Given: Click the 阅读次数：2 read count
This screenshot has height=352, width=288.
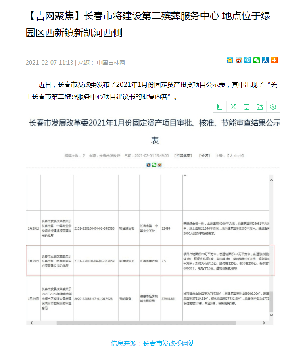Looking at the screenshot, I should click(75, 155).
